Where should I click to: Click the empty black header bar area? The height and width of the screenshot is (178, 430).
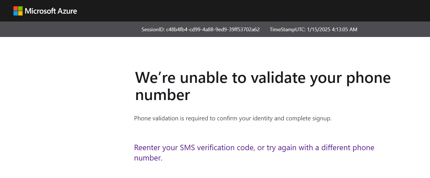tap(252, 11)
